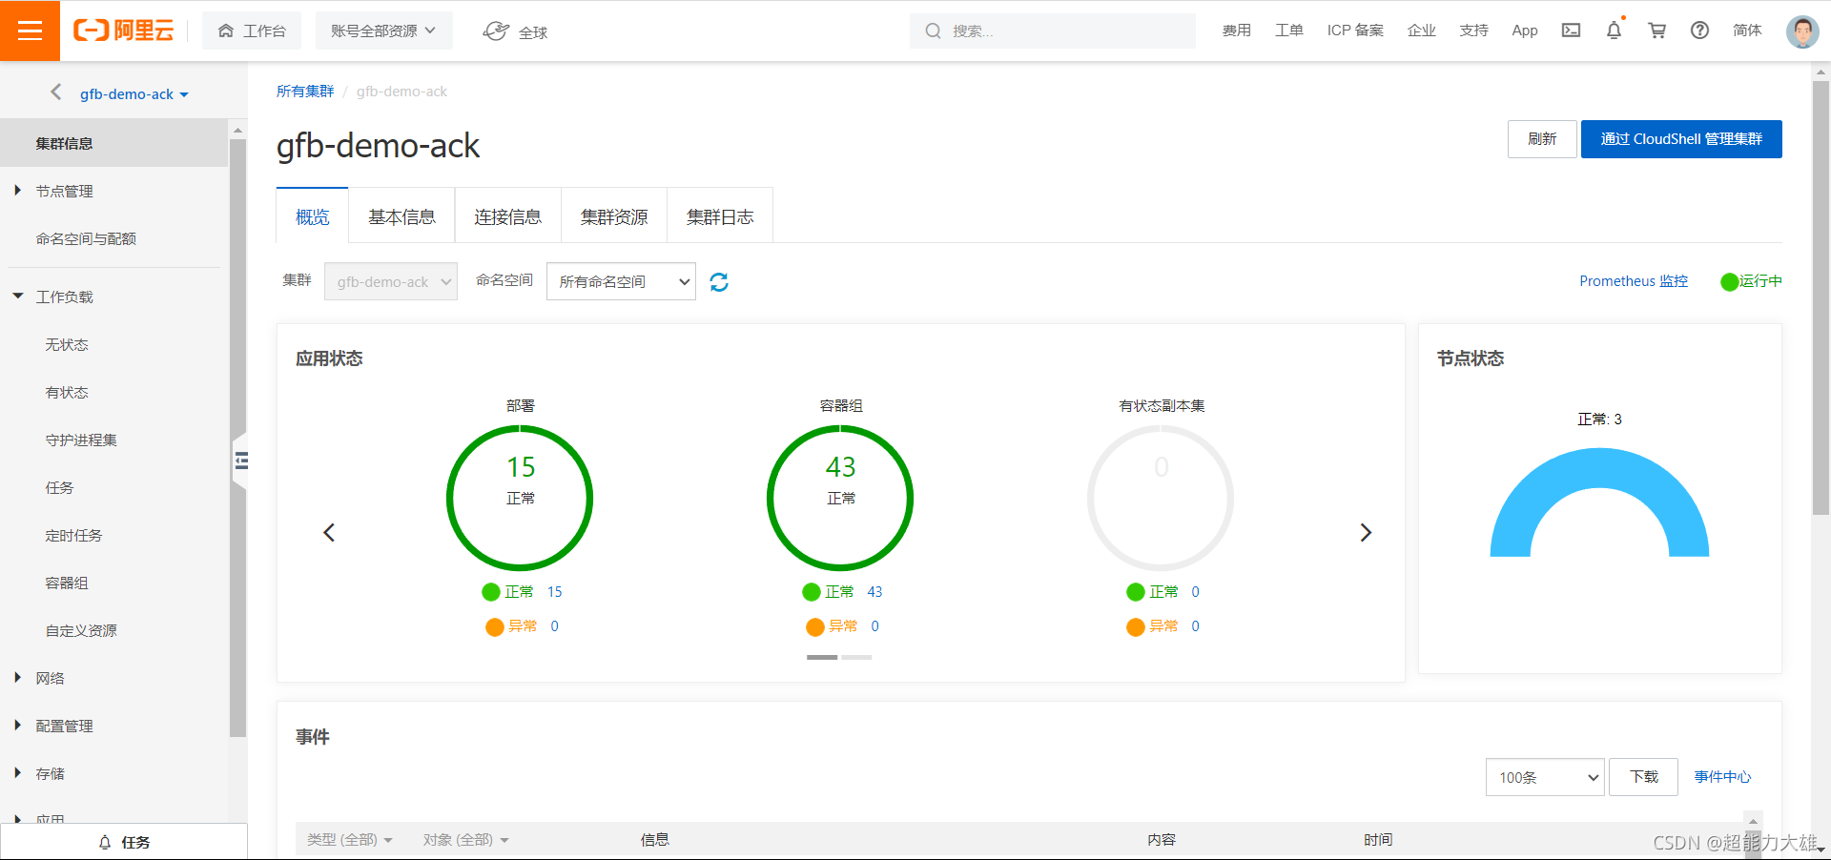Open the gfb-demo-ack cluster switcher dropdown
The height and width of the screenshot is (860, 1831).
(134, 94)
